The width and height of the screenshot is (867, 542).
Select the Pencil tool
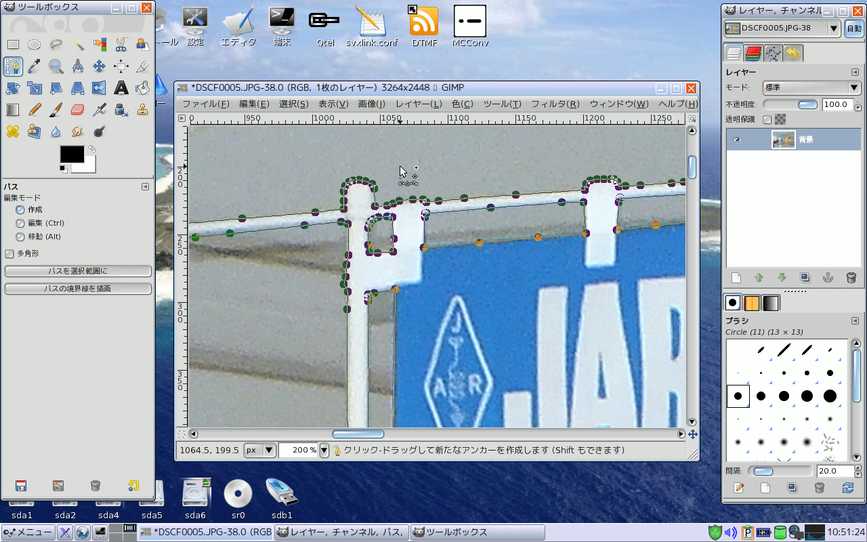(35, 110)
